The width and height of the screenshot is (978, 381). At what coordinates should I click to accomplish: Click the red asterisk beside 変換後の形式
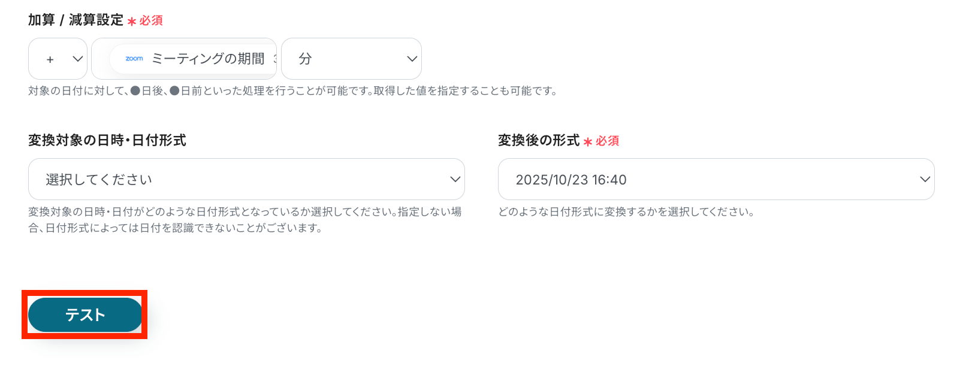(588, 142)
